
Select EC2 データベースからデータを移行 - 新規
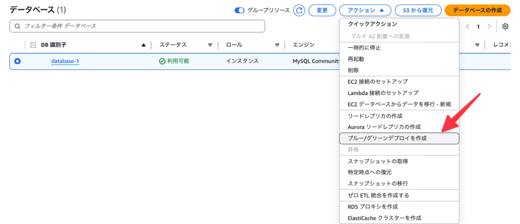pos(399,104)
